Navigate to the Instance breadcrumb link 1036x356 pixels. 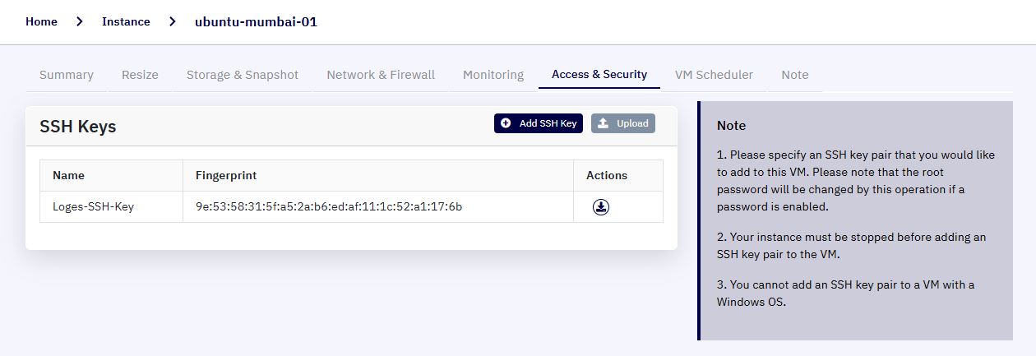pyautogui.click(x=126, y=22)
